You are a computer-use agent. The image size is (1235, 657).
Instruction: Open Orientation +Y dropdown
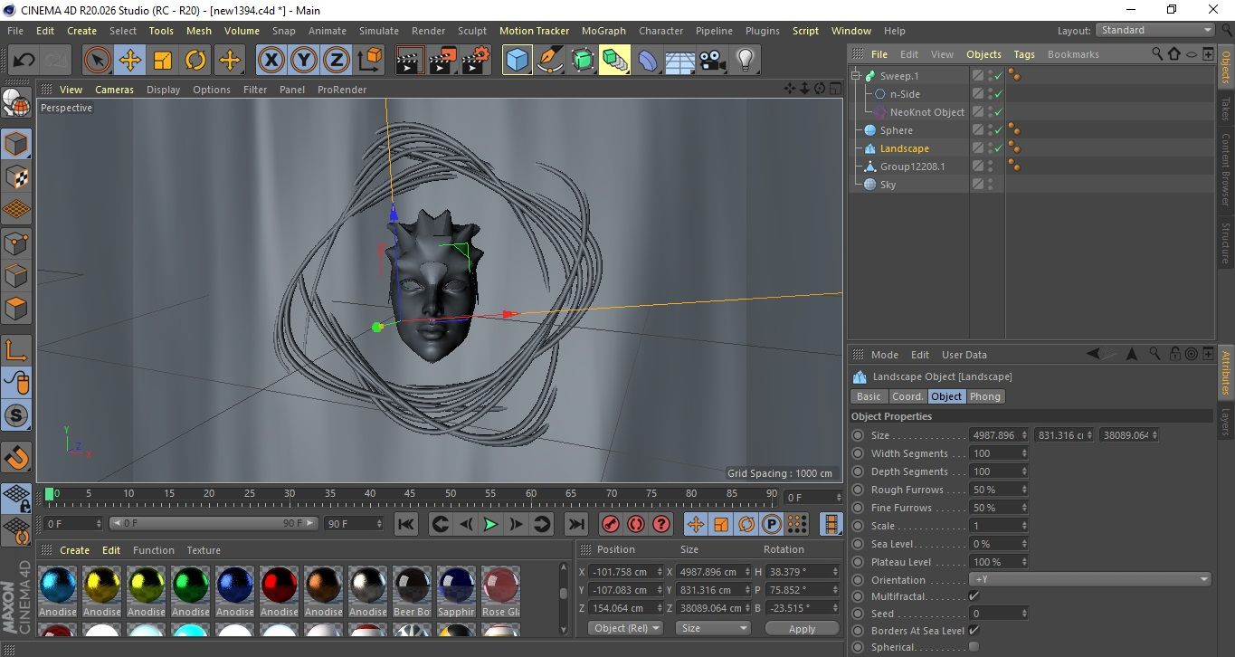[x=1090, y=579]
